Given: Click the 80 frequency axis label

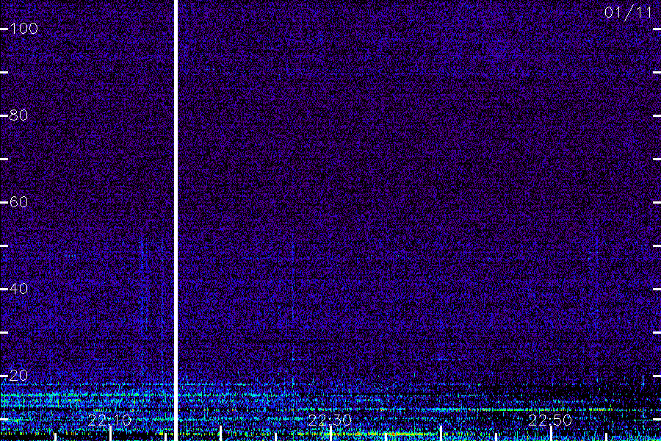Looking at the screenshot, I should click(18, 115).
